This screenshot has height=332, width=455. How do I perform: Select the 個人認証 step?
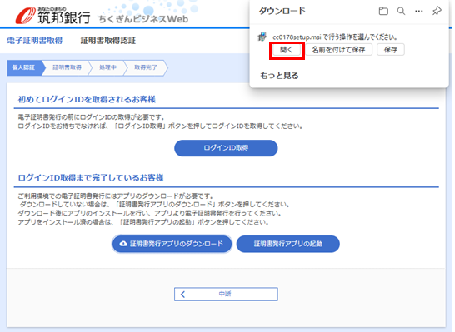[x=24, y=67]
